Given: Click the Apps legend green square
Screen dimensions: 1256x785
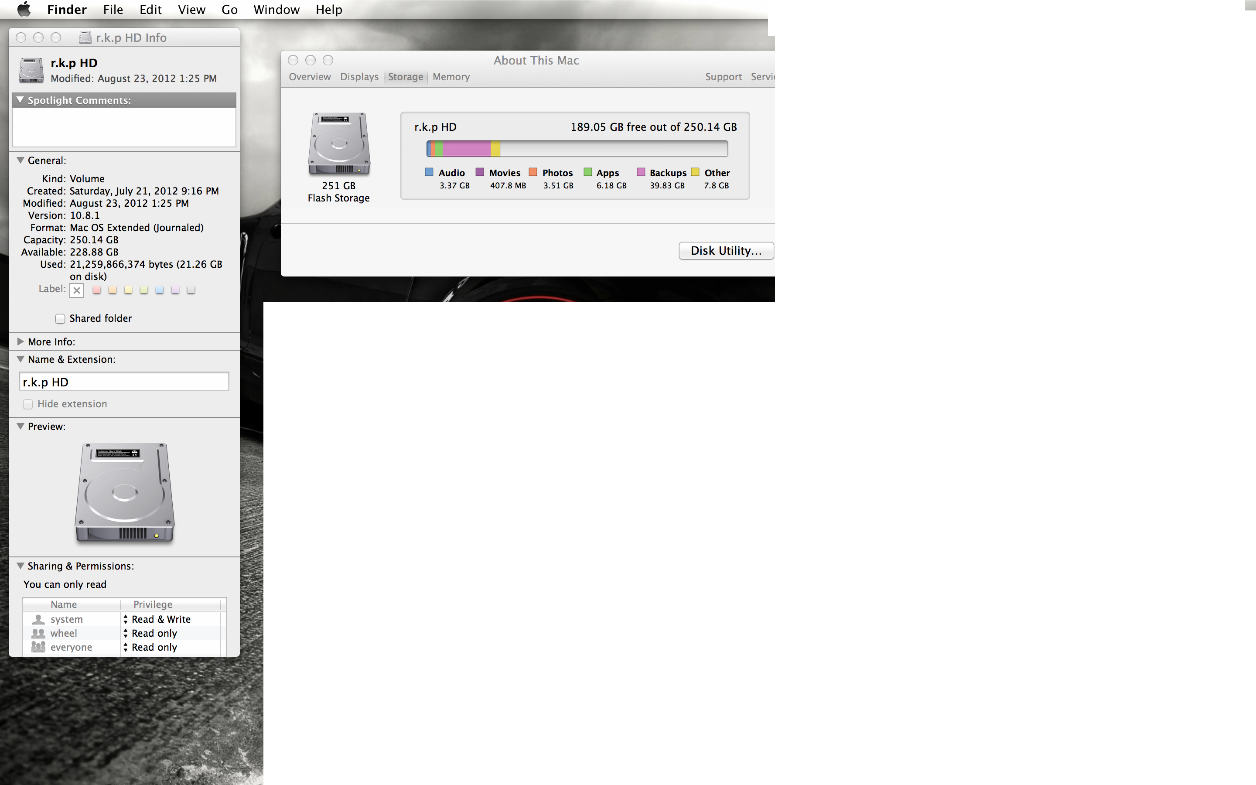Looking at the screenshot, I should [x=588, y=172].
